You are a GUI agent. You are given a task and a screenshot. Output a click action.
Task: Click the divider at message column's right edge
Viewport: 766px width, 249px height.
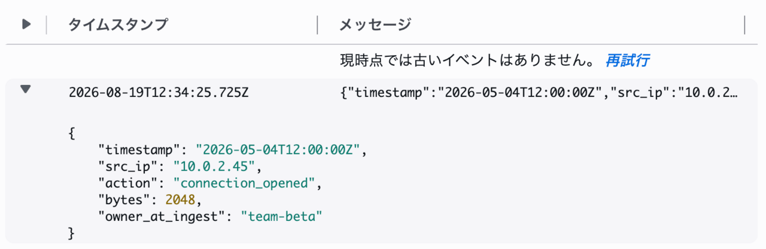pos(744,25)
